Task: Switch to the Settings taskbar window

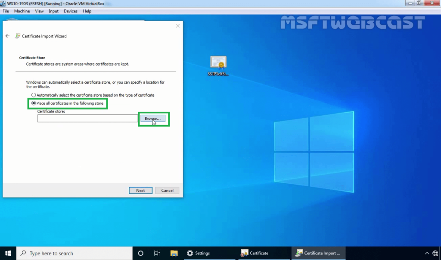Action: click(x=210, y=253)
